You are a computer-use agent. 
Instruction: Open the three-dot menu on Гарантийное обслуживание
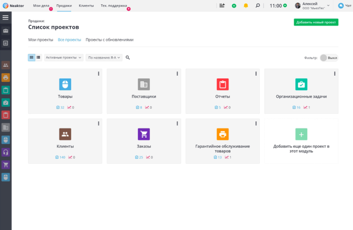coord(256,123)
